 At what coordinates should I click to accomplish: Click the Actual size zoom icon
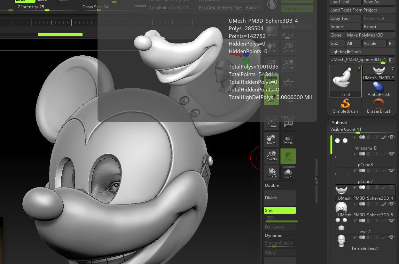pos(288,48)
